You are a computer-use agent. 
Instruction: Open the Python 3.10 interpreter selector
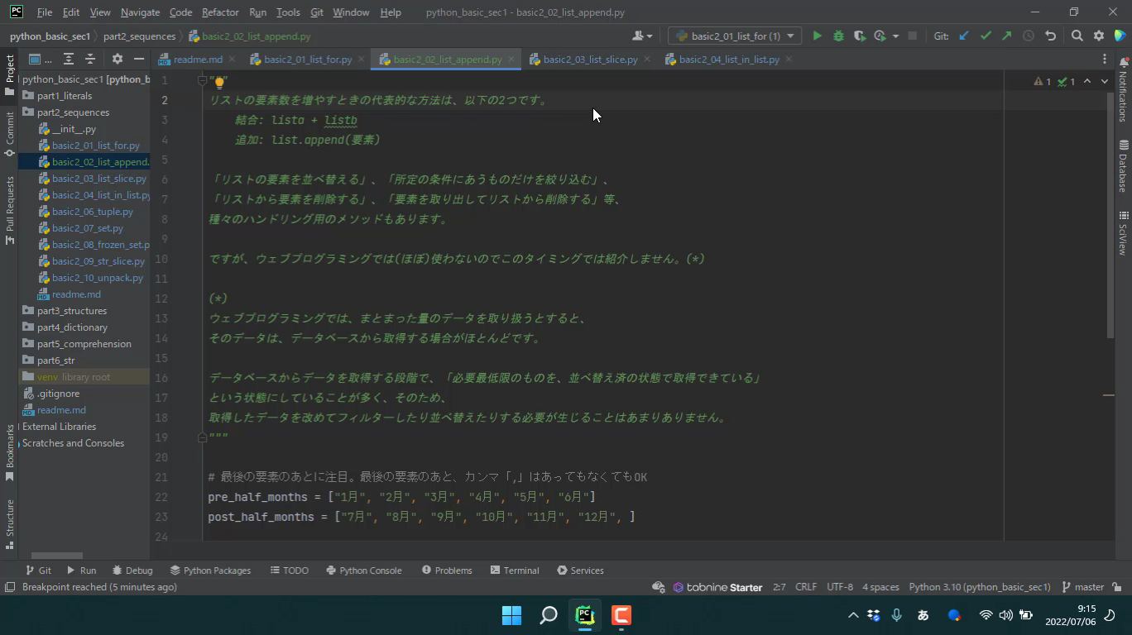coord(979,587)
